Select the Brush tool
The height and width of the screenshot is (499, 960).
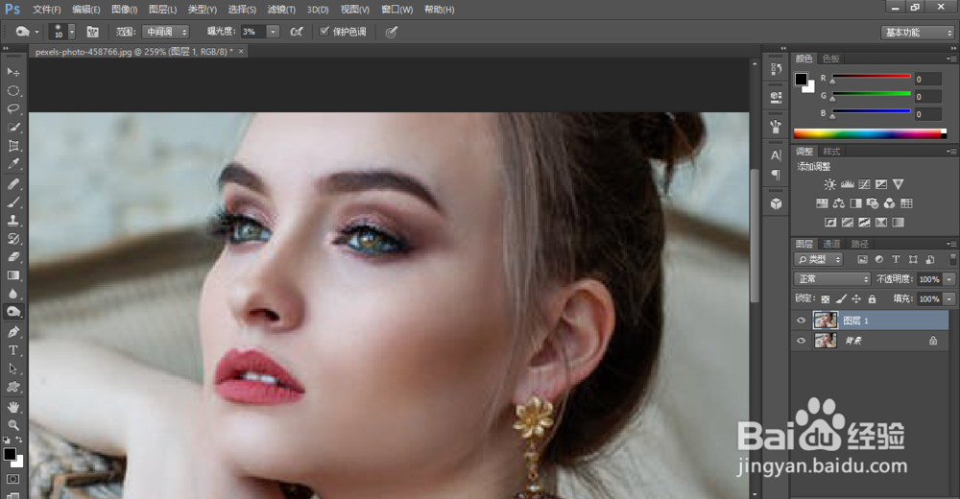point(12,202)
